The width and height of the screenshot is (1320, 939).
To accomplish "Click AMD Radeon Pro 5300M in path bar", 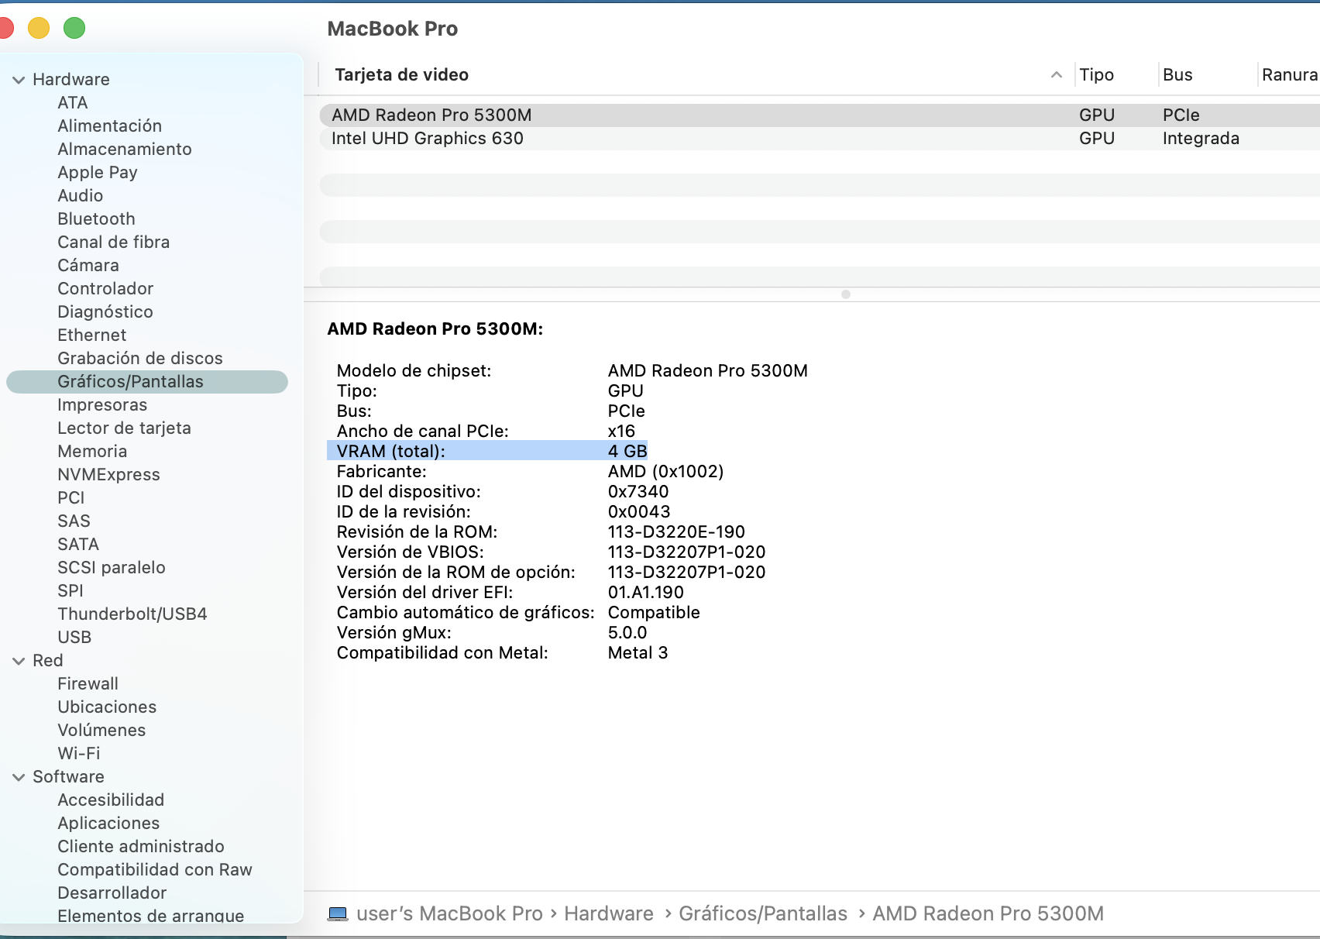I will pyautogui.click(x=988, y=914).
